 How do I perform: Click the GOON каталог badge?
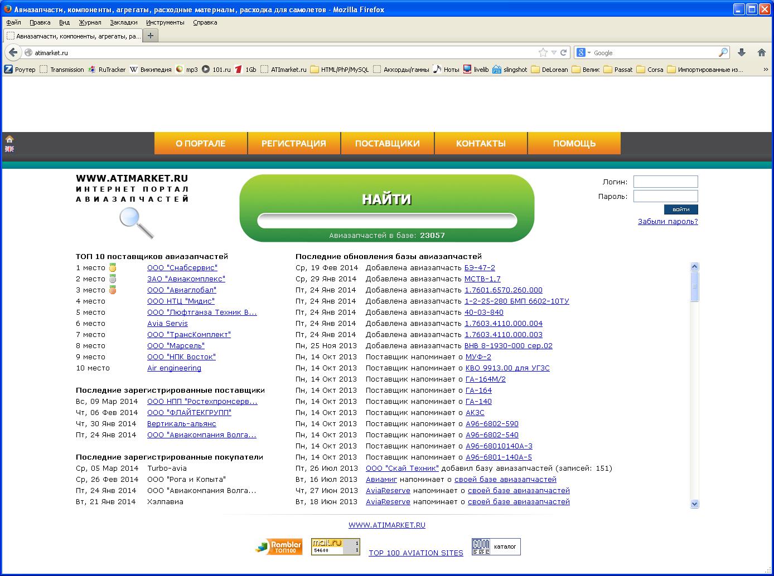point(496,546)
